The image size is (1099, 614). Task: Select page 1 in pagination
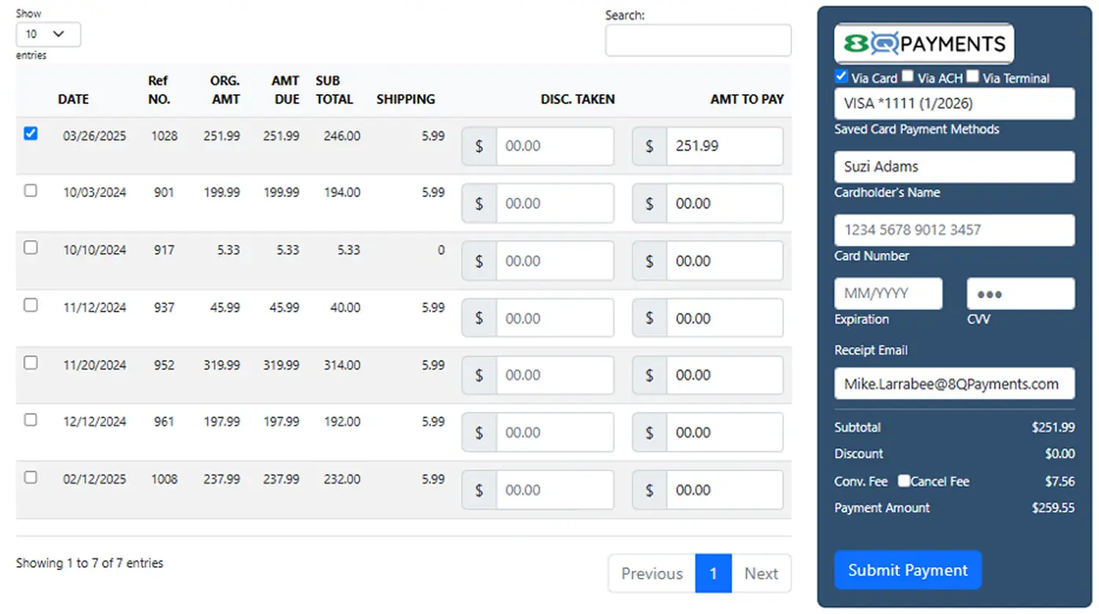[x=713, y=574]
